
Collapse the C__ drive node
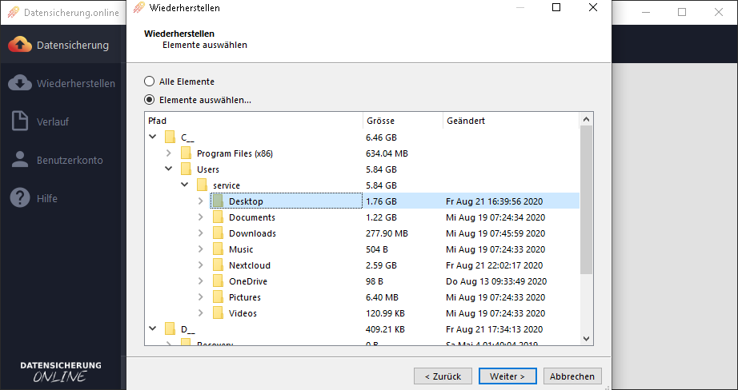coord(152,137)
